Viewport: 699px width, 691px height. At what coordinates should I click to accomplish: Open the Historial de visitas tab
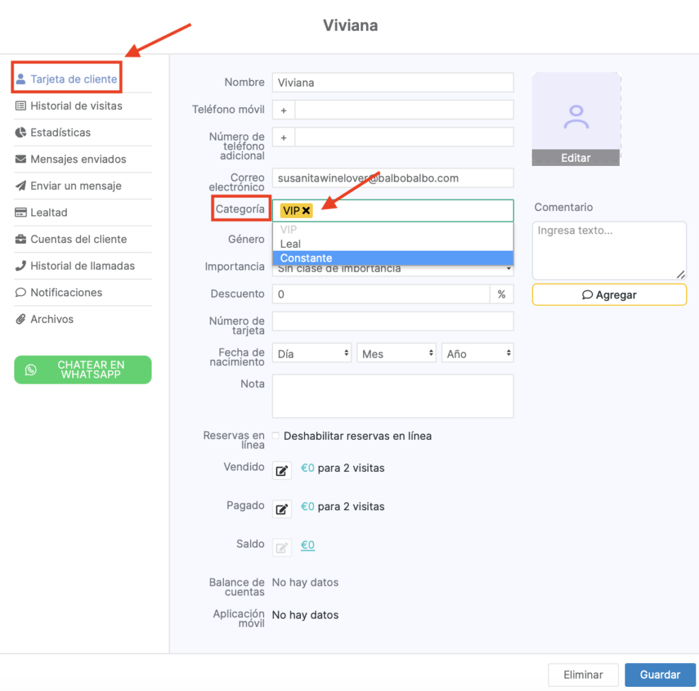(x=76, y=106)
